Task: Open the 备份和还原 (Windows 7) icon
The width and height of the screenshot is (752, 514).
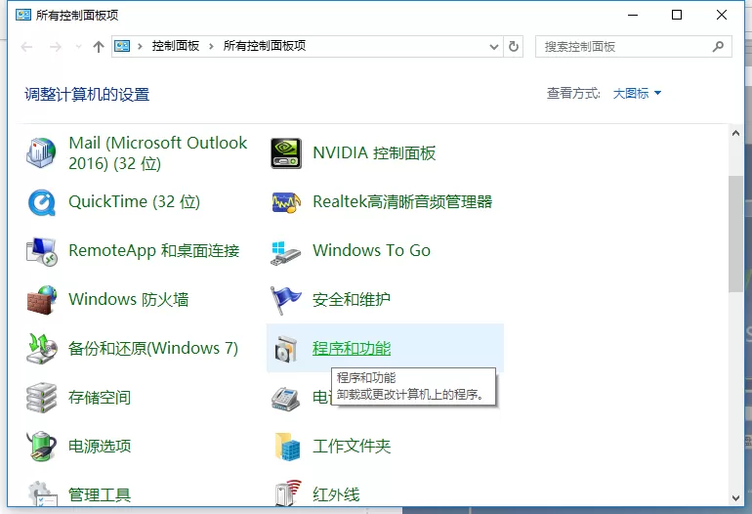Action: tap(41, 349)
